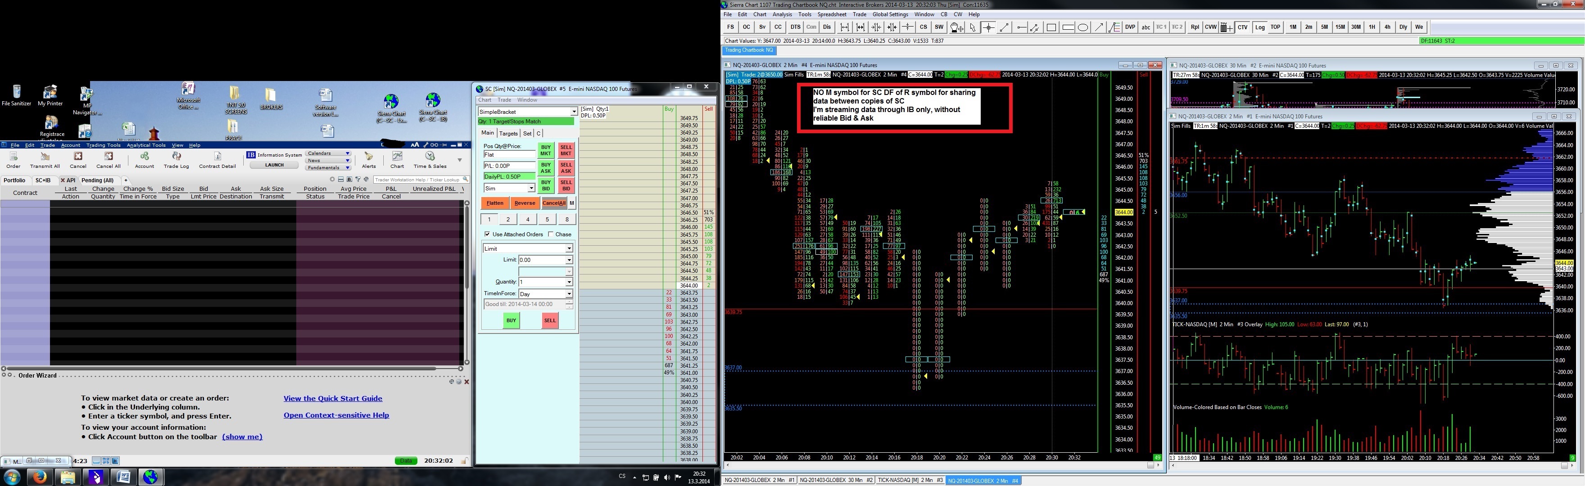Image resolution: width=1585 pixels, height=486 pixels.
Task: Select the arrow drawing tool
Action: pos(1099,27)
